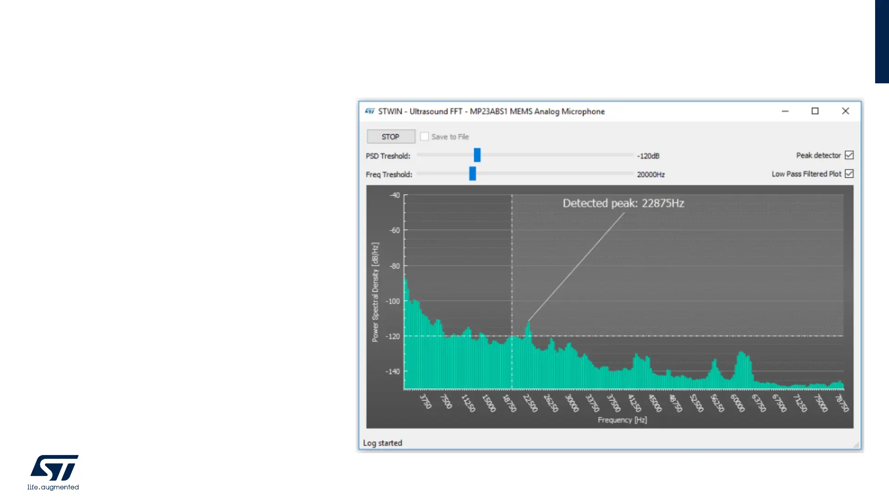This screenshot has height=500, width=889.
Task: Enable the Save to File checkbox
Action: (x=424, y=137)
